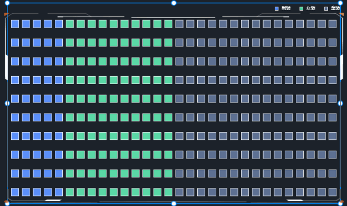Click the first green square in top row
This screenshot has width=347, height=206.
click(x=70, y=24)
